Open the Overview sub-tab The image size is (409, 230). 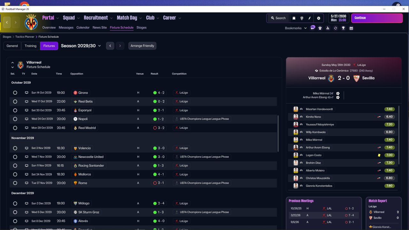[x=49, y=27]
